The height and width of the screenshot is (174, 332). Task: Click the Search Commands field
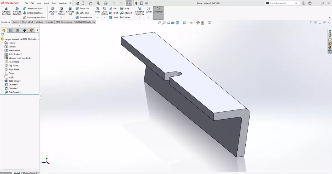pos(280,3)
